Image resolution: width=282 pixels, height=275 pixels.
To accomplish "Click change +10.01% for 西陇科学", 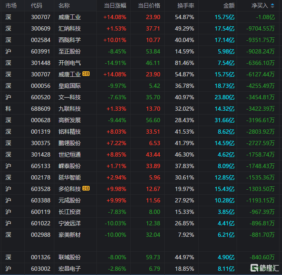I will (115, 40).
